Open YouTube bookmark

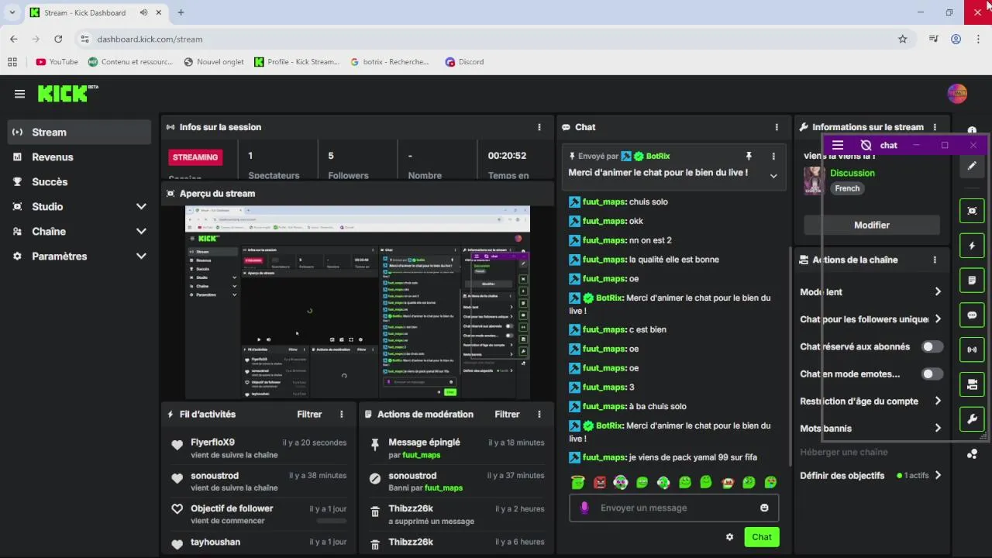pos(57,62)
